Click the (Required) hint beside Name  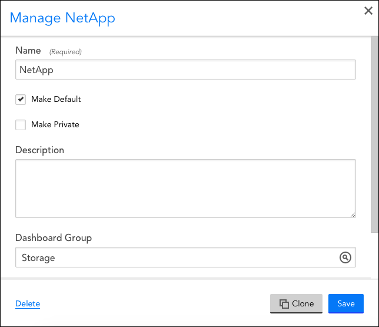pos(65,52)
